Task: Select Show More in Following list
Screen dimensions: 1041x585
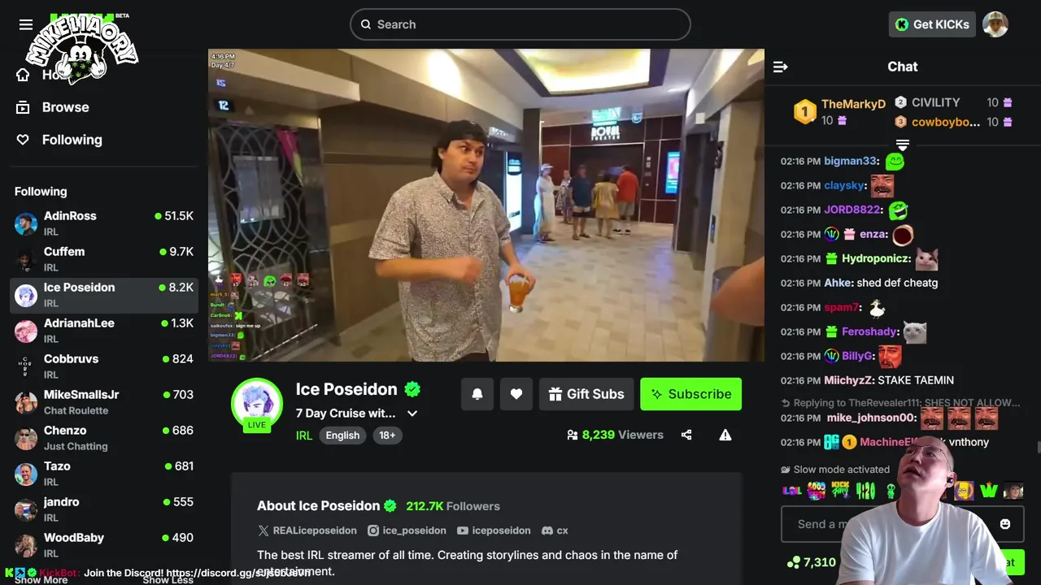Action: (42, 580)
